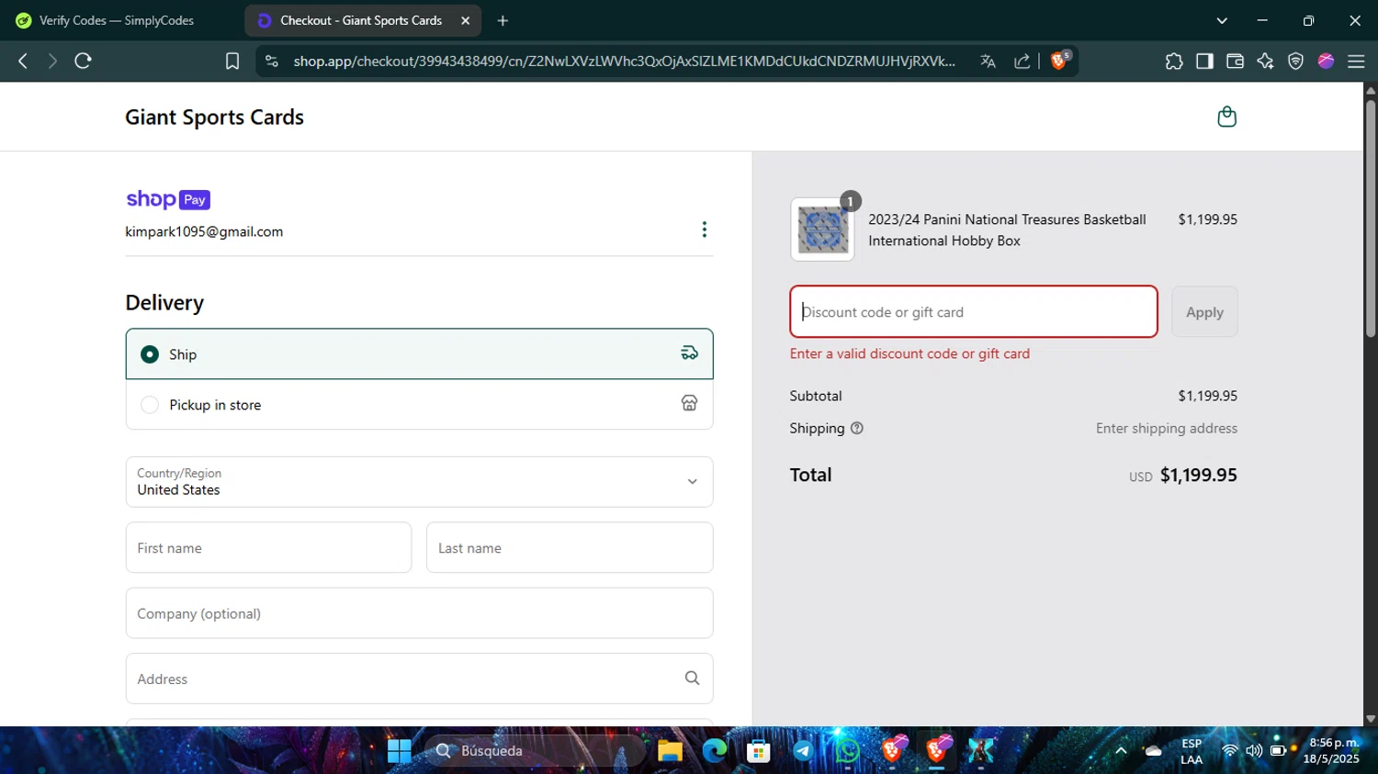Open Brave Shields lion icon
This screenshot has width=1378, height=774.
coord(1059,61)
